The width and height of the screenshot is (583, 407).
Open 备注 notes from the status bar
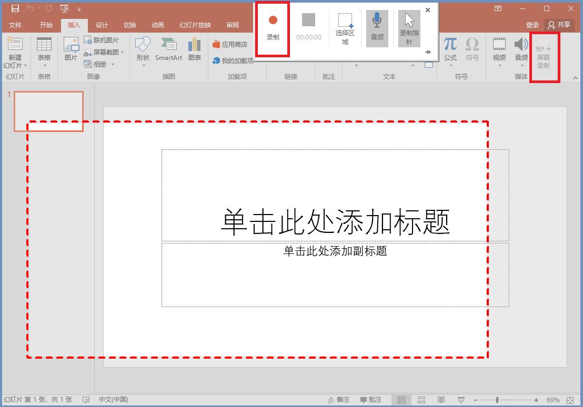(x=339, y=399)
